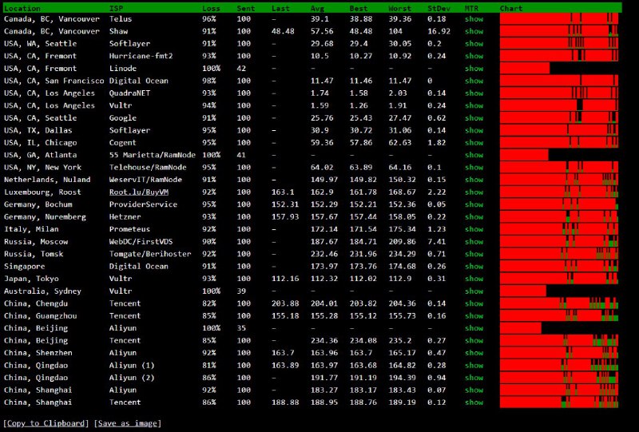639x432 pixels.
Task: Click the Chart column header
Action: pos(511,8)
